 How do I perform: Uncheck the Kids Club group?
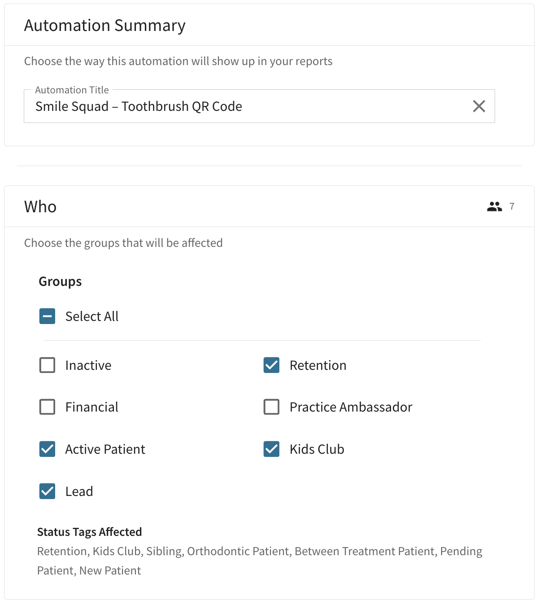[x=271, y=449]
